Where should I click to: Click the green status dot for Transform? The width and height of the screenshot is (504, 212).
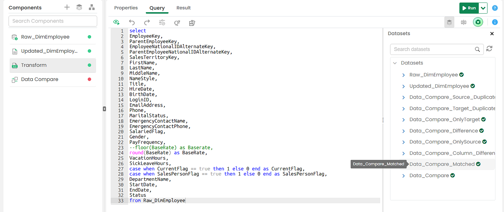pyautogui.click(x=90, y=65)
